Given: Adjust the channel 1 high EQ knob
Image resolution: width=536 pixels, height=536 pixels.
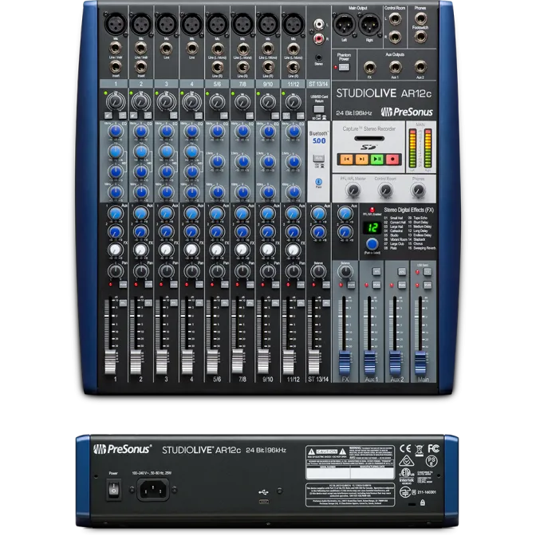Looking at the screenshot, I should [116, 132].
